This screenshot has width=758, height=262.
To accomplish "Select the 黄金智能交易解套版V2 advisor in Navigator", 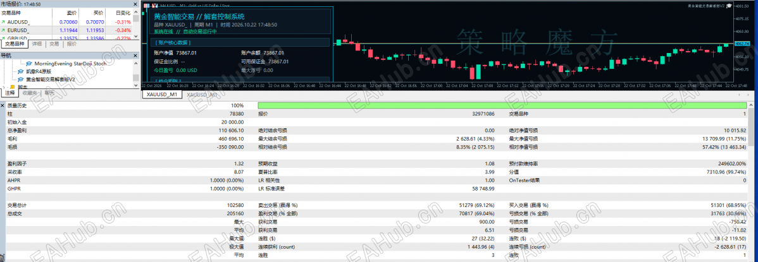I will 51,79.
